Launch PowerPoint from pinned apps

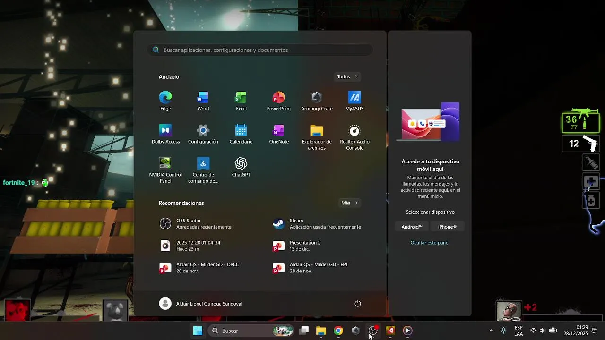[x=279, y=101]
